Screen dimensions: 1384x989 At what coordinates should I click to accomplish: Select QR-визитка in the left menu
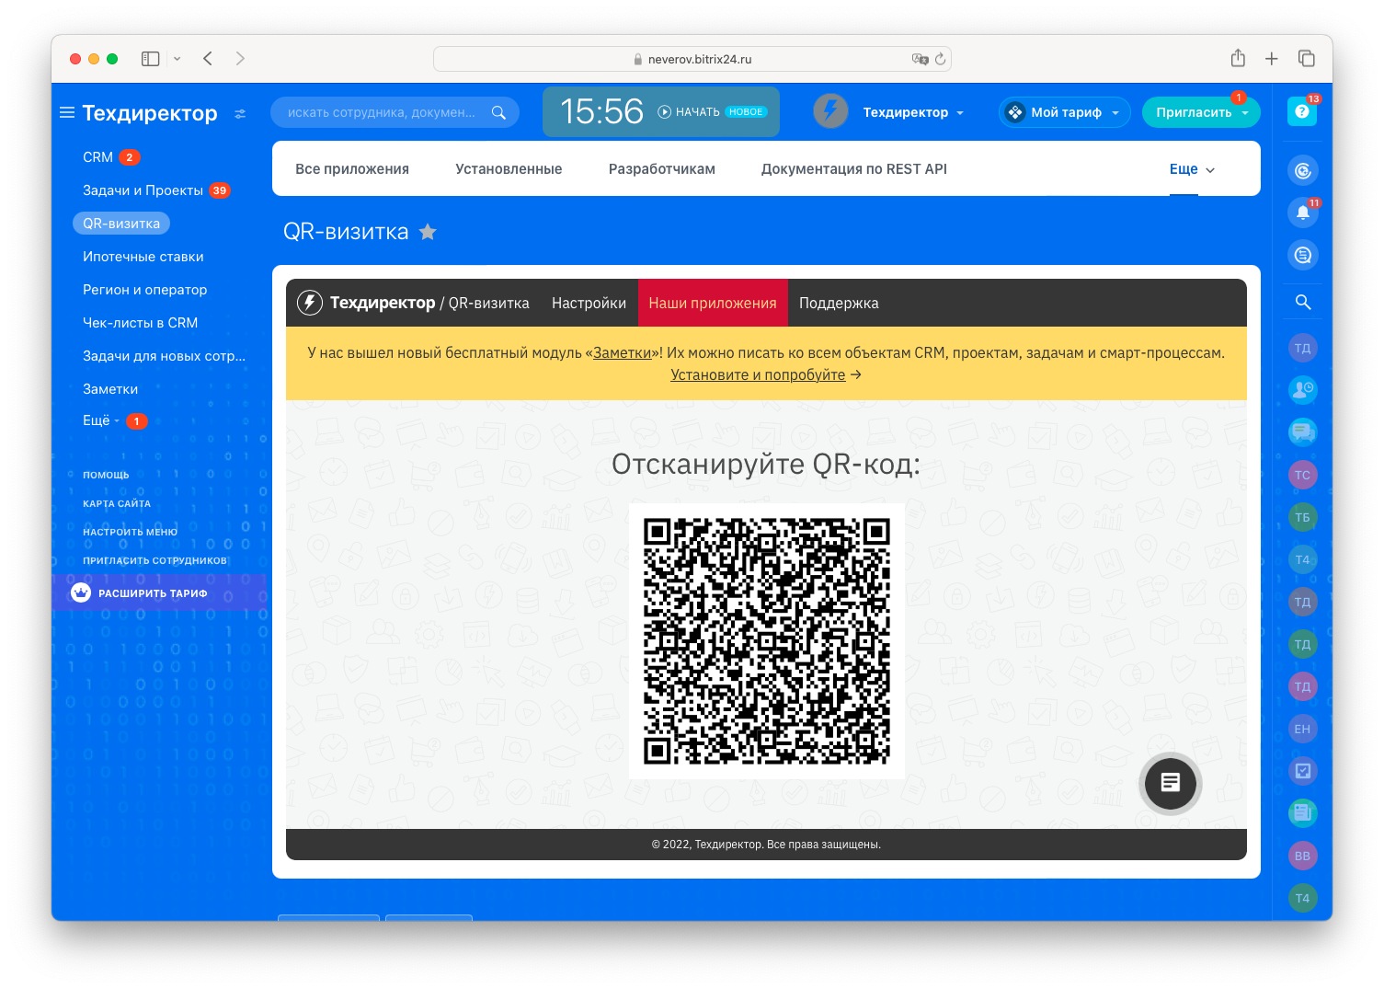point(121,224)
